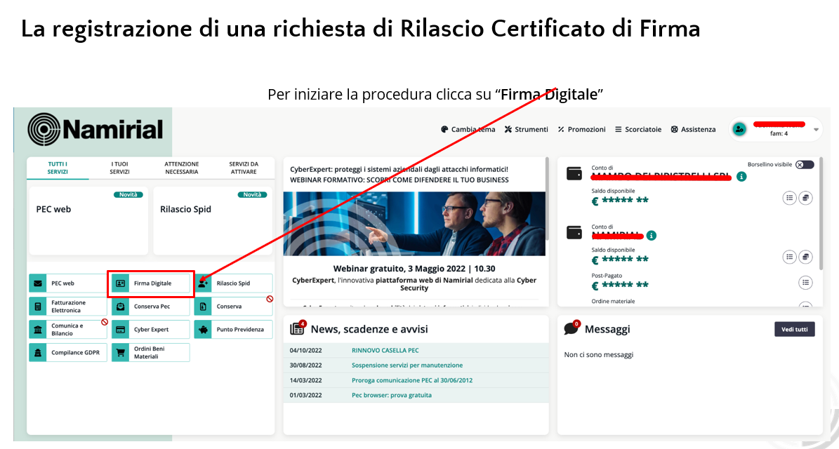839x449 pixels.
Task: Open the PEC web service tile with envelope icon
Action: pyautogui.click(x=68, y=283)
